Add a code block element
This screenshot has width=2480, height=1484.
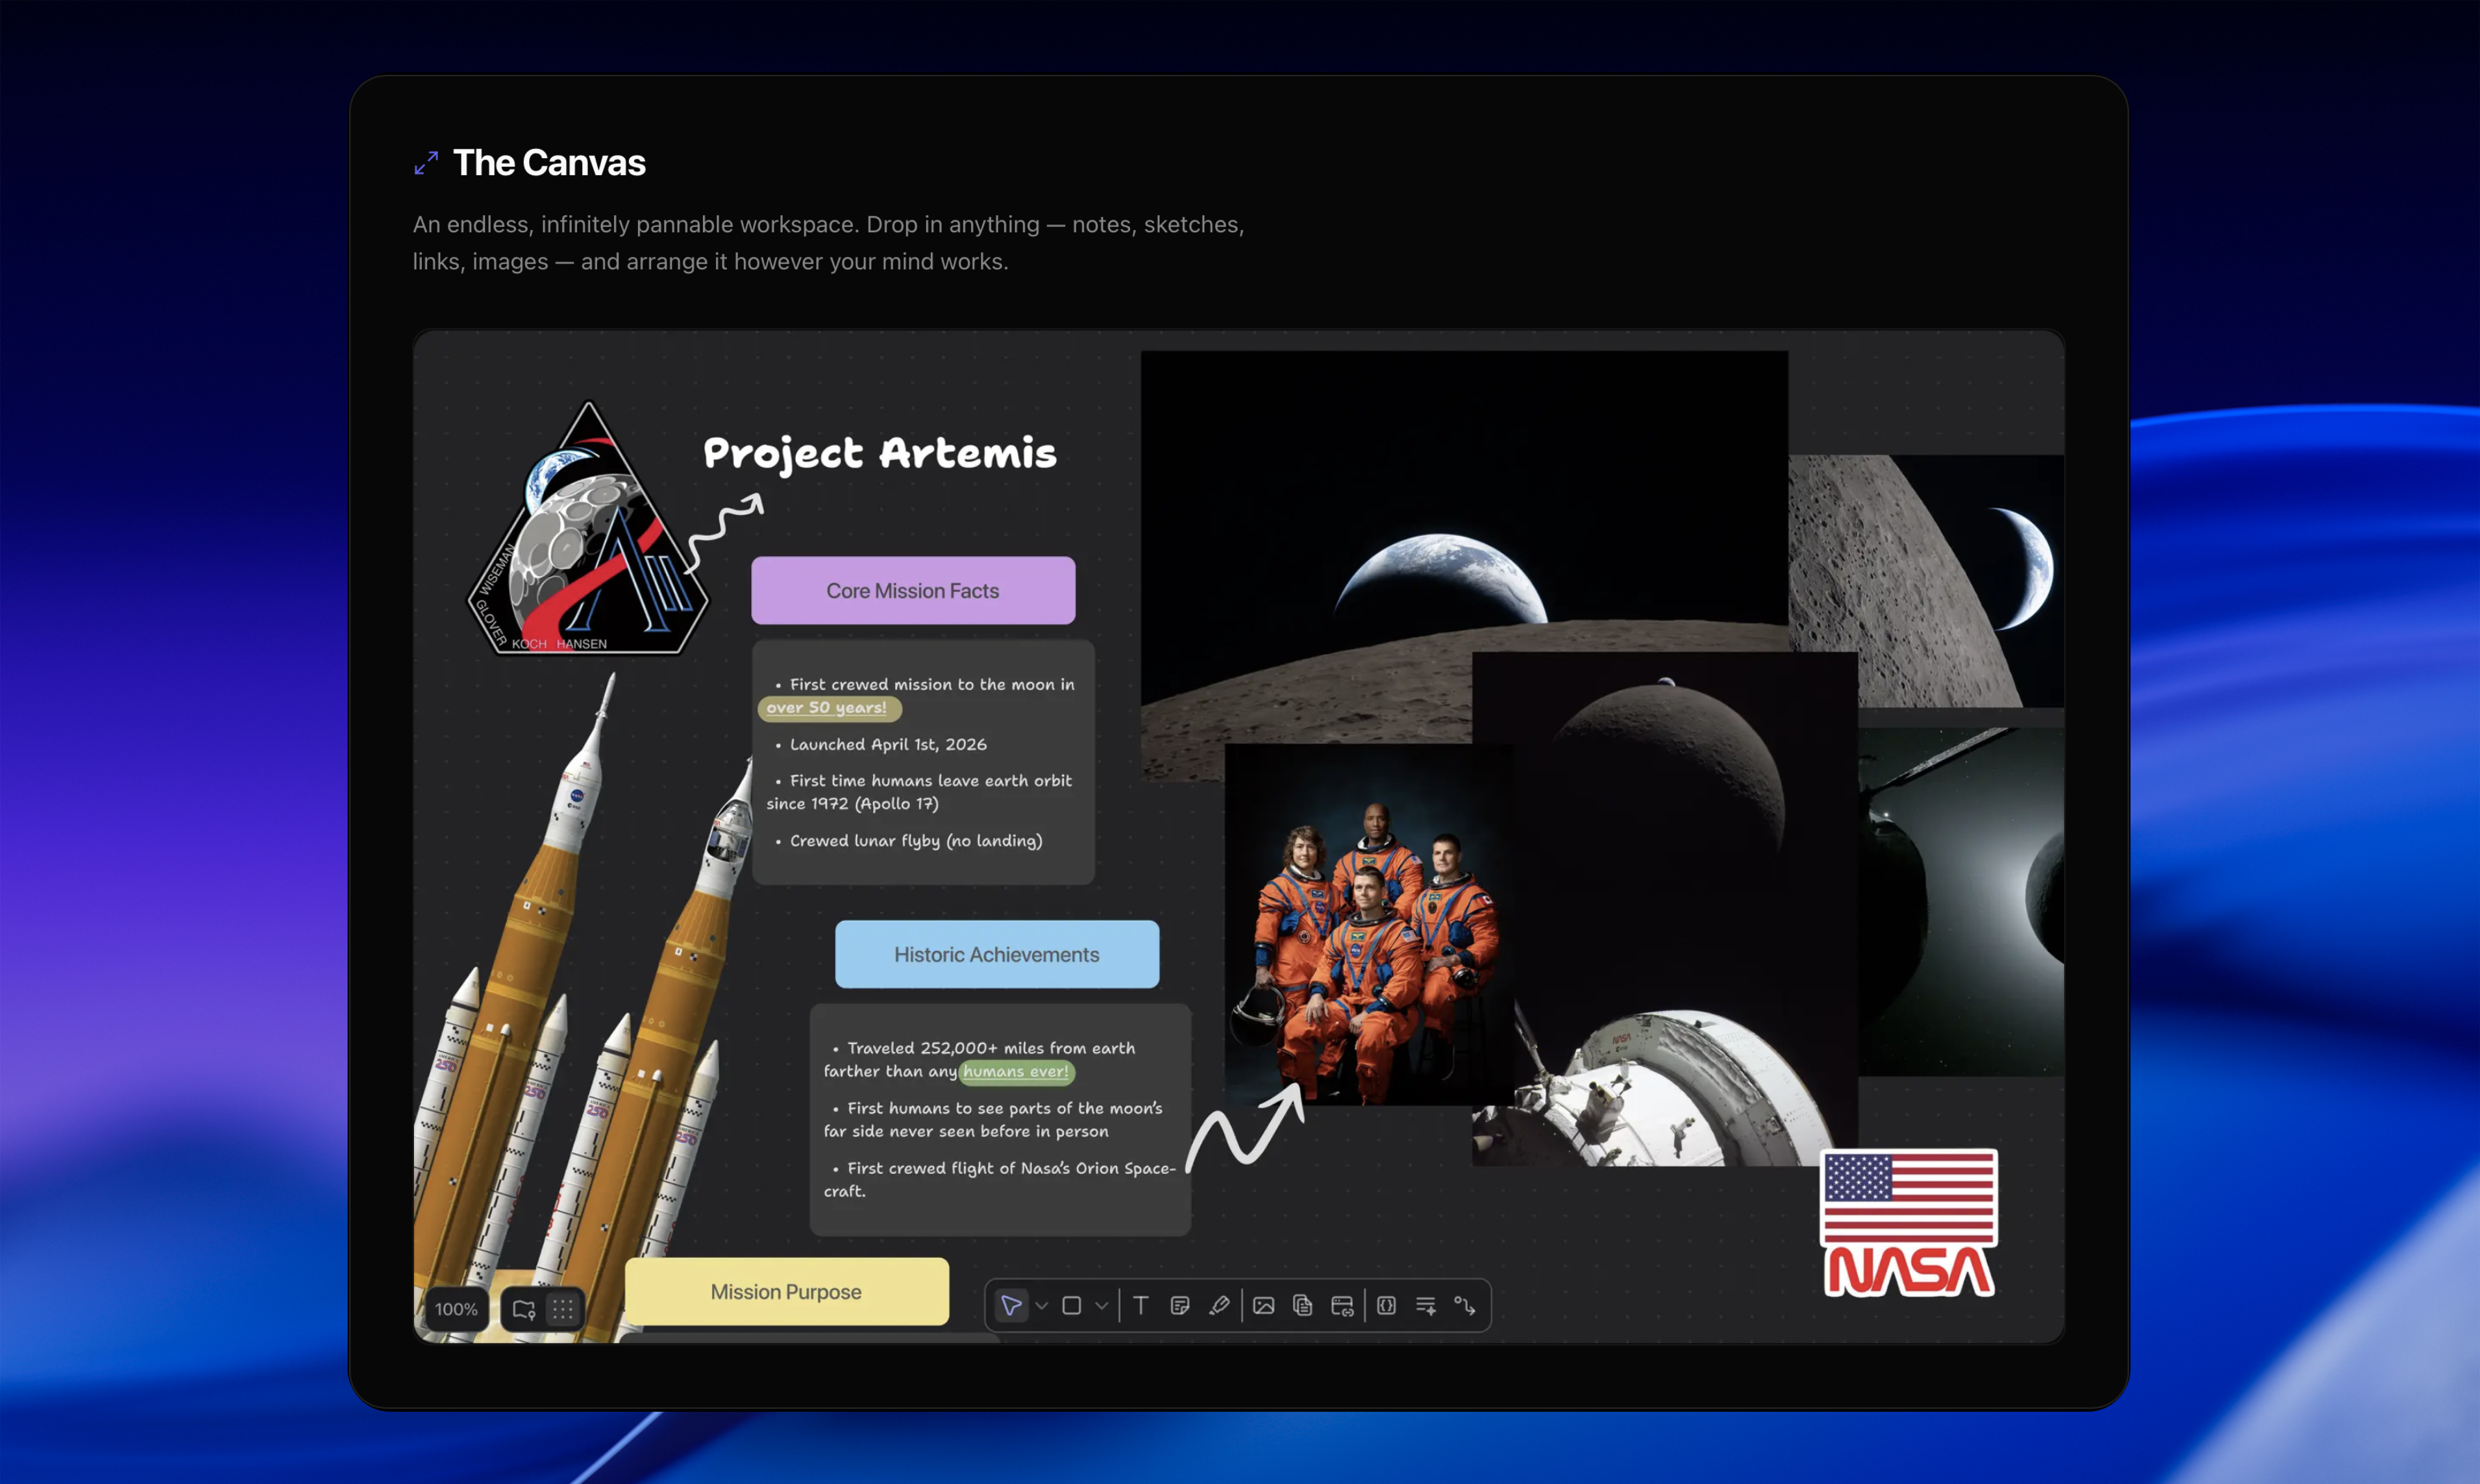pyautogui.click(x=1387, y=1306)
